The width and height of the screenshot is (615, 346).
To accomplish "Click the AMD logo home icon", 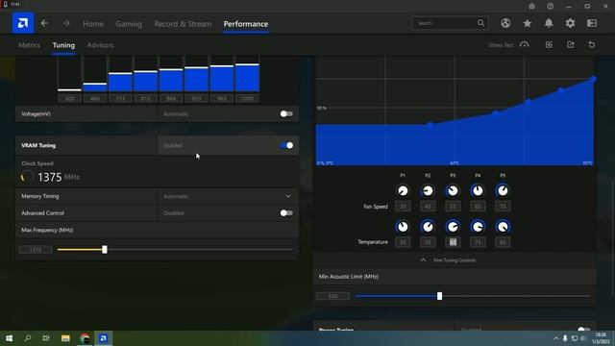I will [x=23, y=23].
